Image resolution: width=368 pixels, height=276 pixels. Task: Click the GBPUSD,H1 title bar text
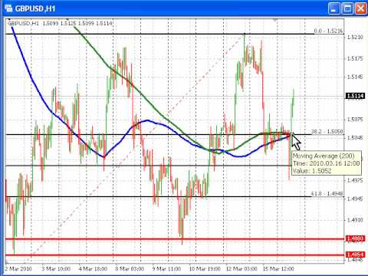35,8
